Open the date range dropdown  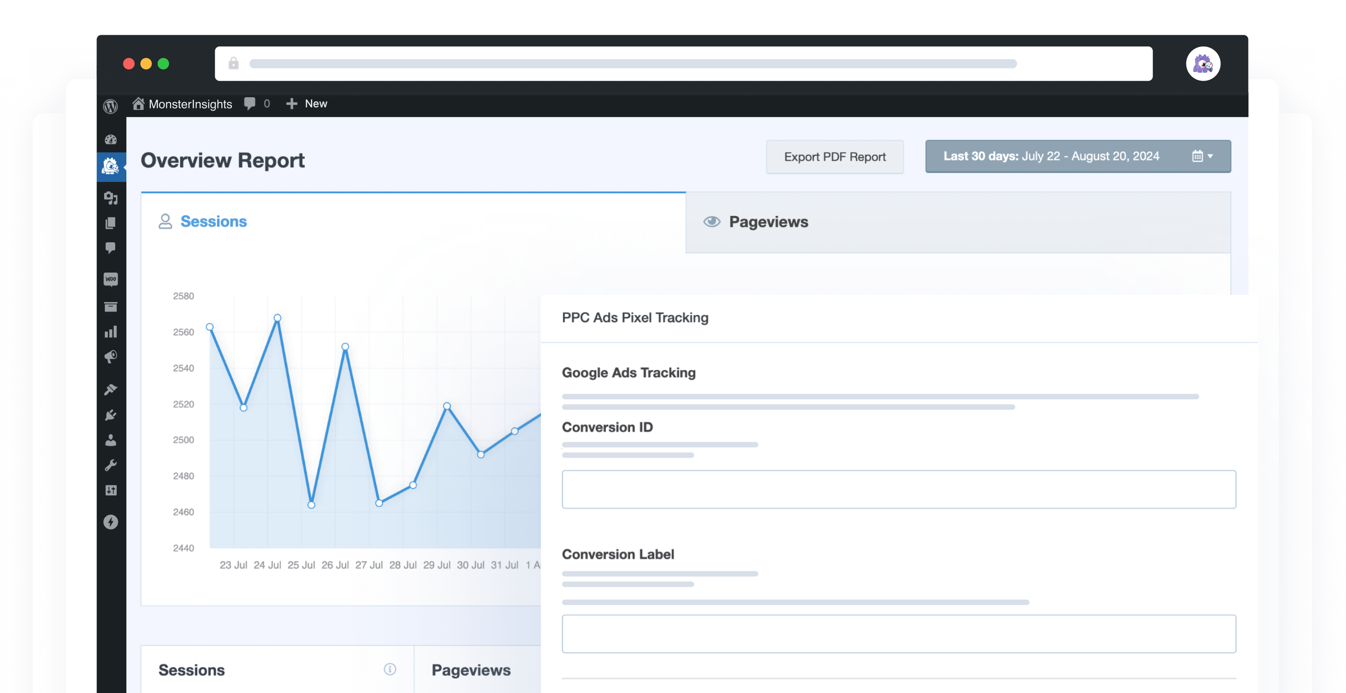coord(1077,156)
